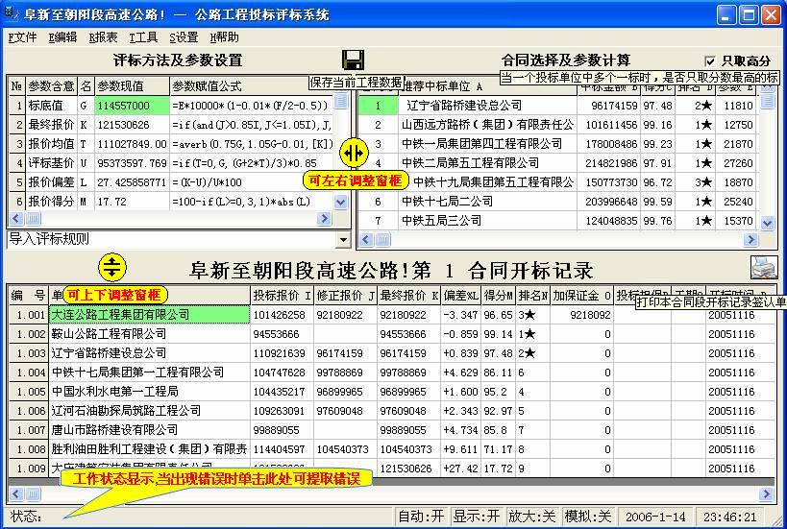Viewport: 787px width, 529px height.
Task: Click scroll-right arrow of parameter table
Action: click(x=324, y=219)
